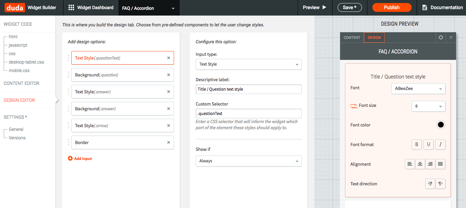Screen dimensions: 466x208
Task: Click the center text alignment icon
Action: tap(420, 164)
